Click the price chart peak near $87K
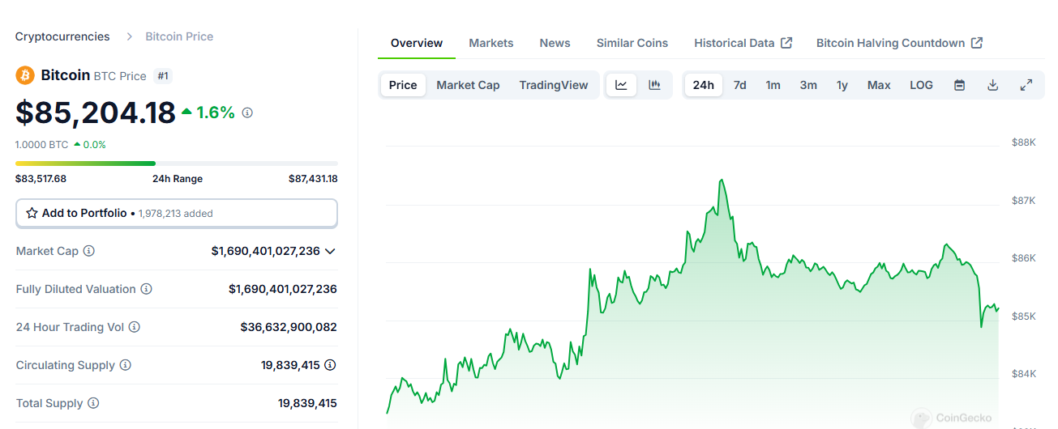The image size is (1058, 429). (722, 181)
